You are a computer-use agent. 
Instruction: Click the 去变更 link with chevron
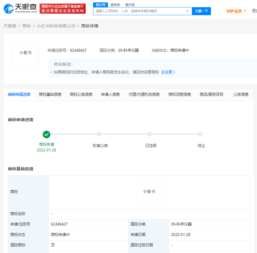pyautogui.click(x=167, y=72)
